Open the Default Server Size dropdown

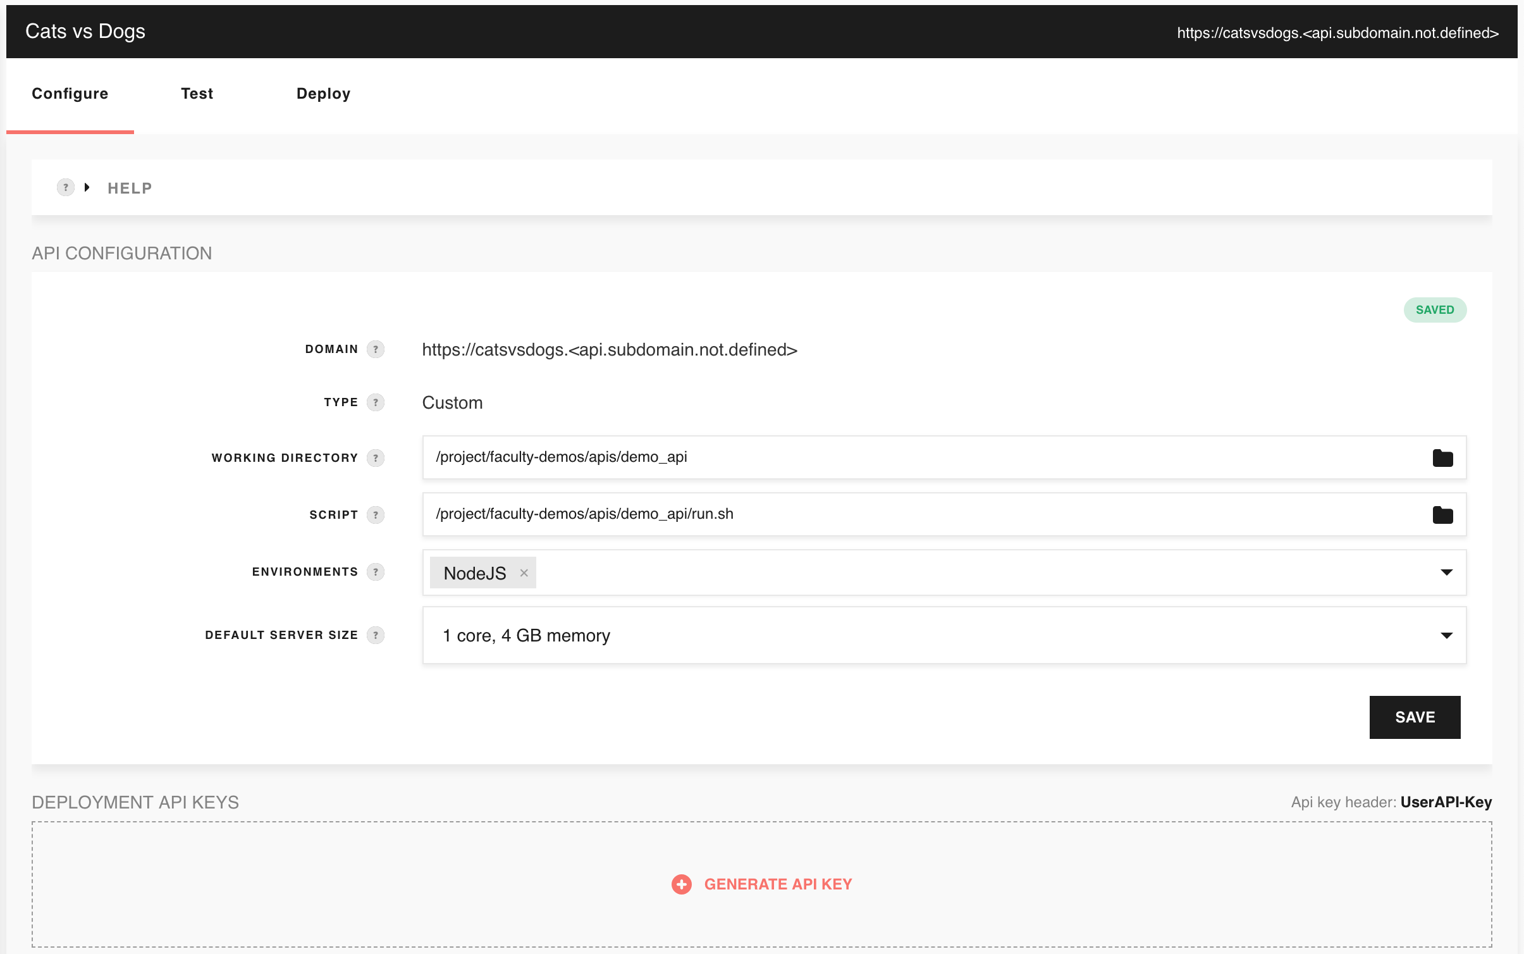(x=1446, y=636)
